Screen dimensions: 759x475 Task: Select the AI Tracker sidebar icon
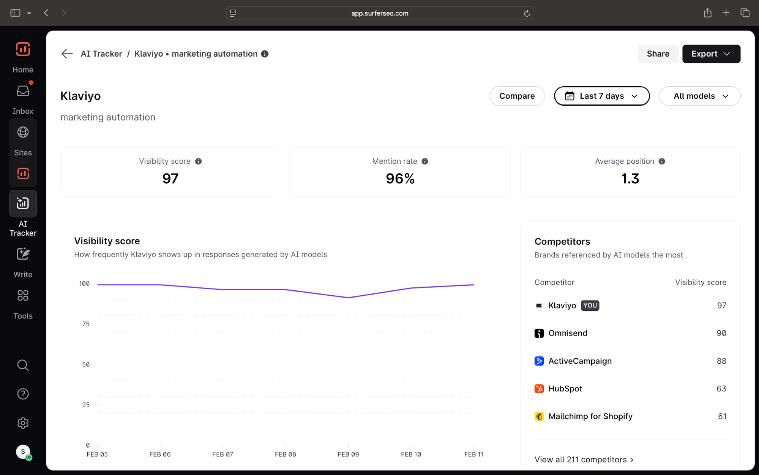coord(23,204)
